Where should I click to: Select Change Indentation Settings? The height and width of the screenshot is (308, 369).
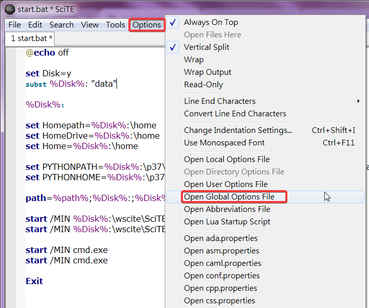tap(238, 130)
